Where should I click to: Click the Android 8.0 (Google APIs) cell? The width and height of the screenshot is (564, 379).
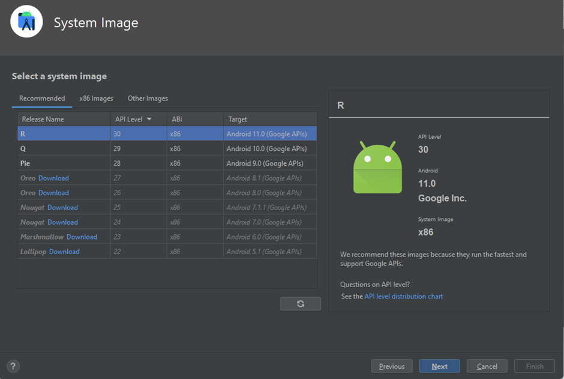pyautogui.click(x=270, y=193)
